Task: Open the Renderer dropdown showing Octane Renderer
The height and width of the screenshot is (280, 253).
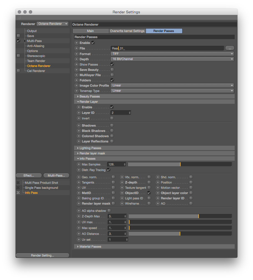Action: pyautogui.click(x=53, y=24)
